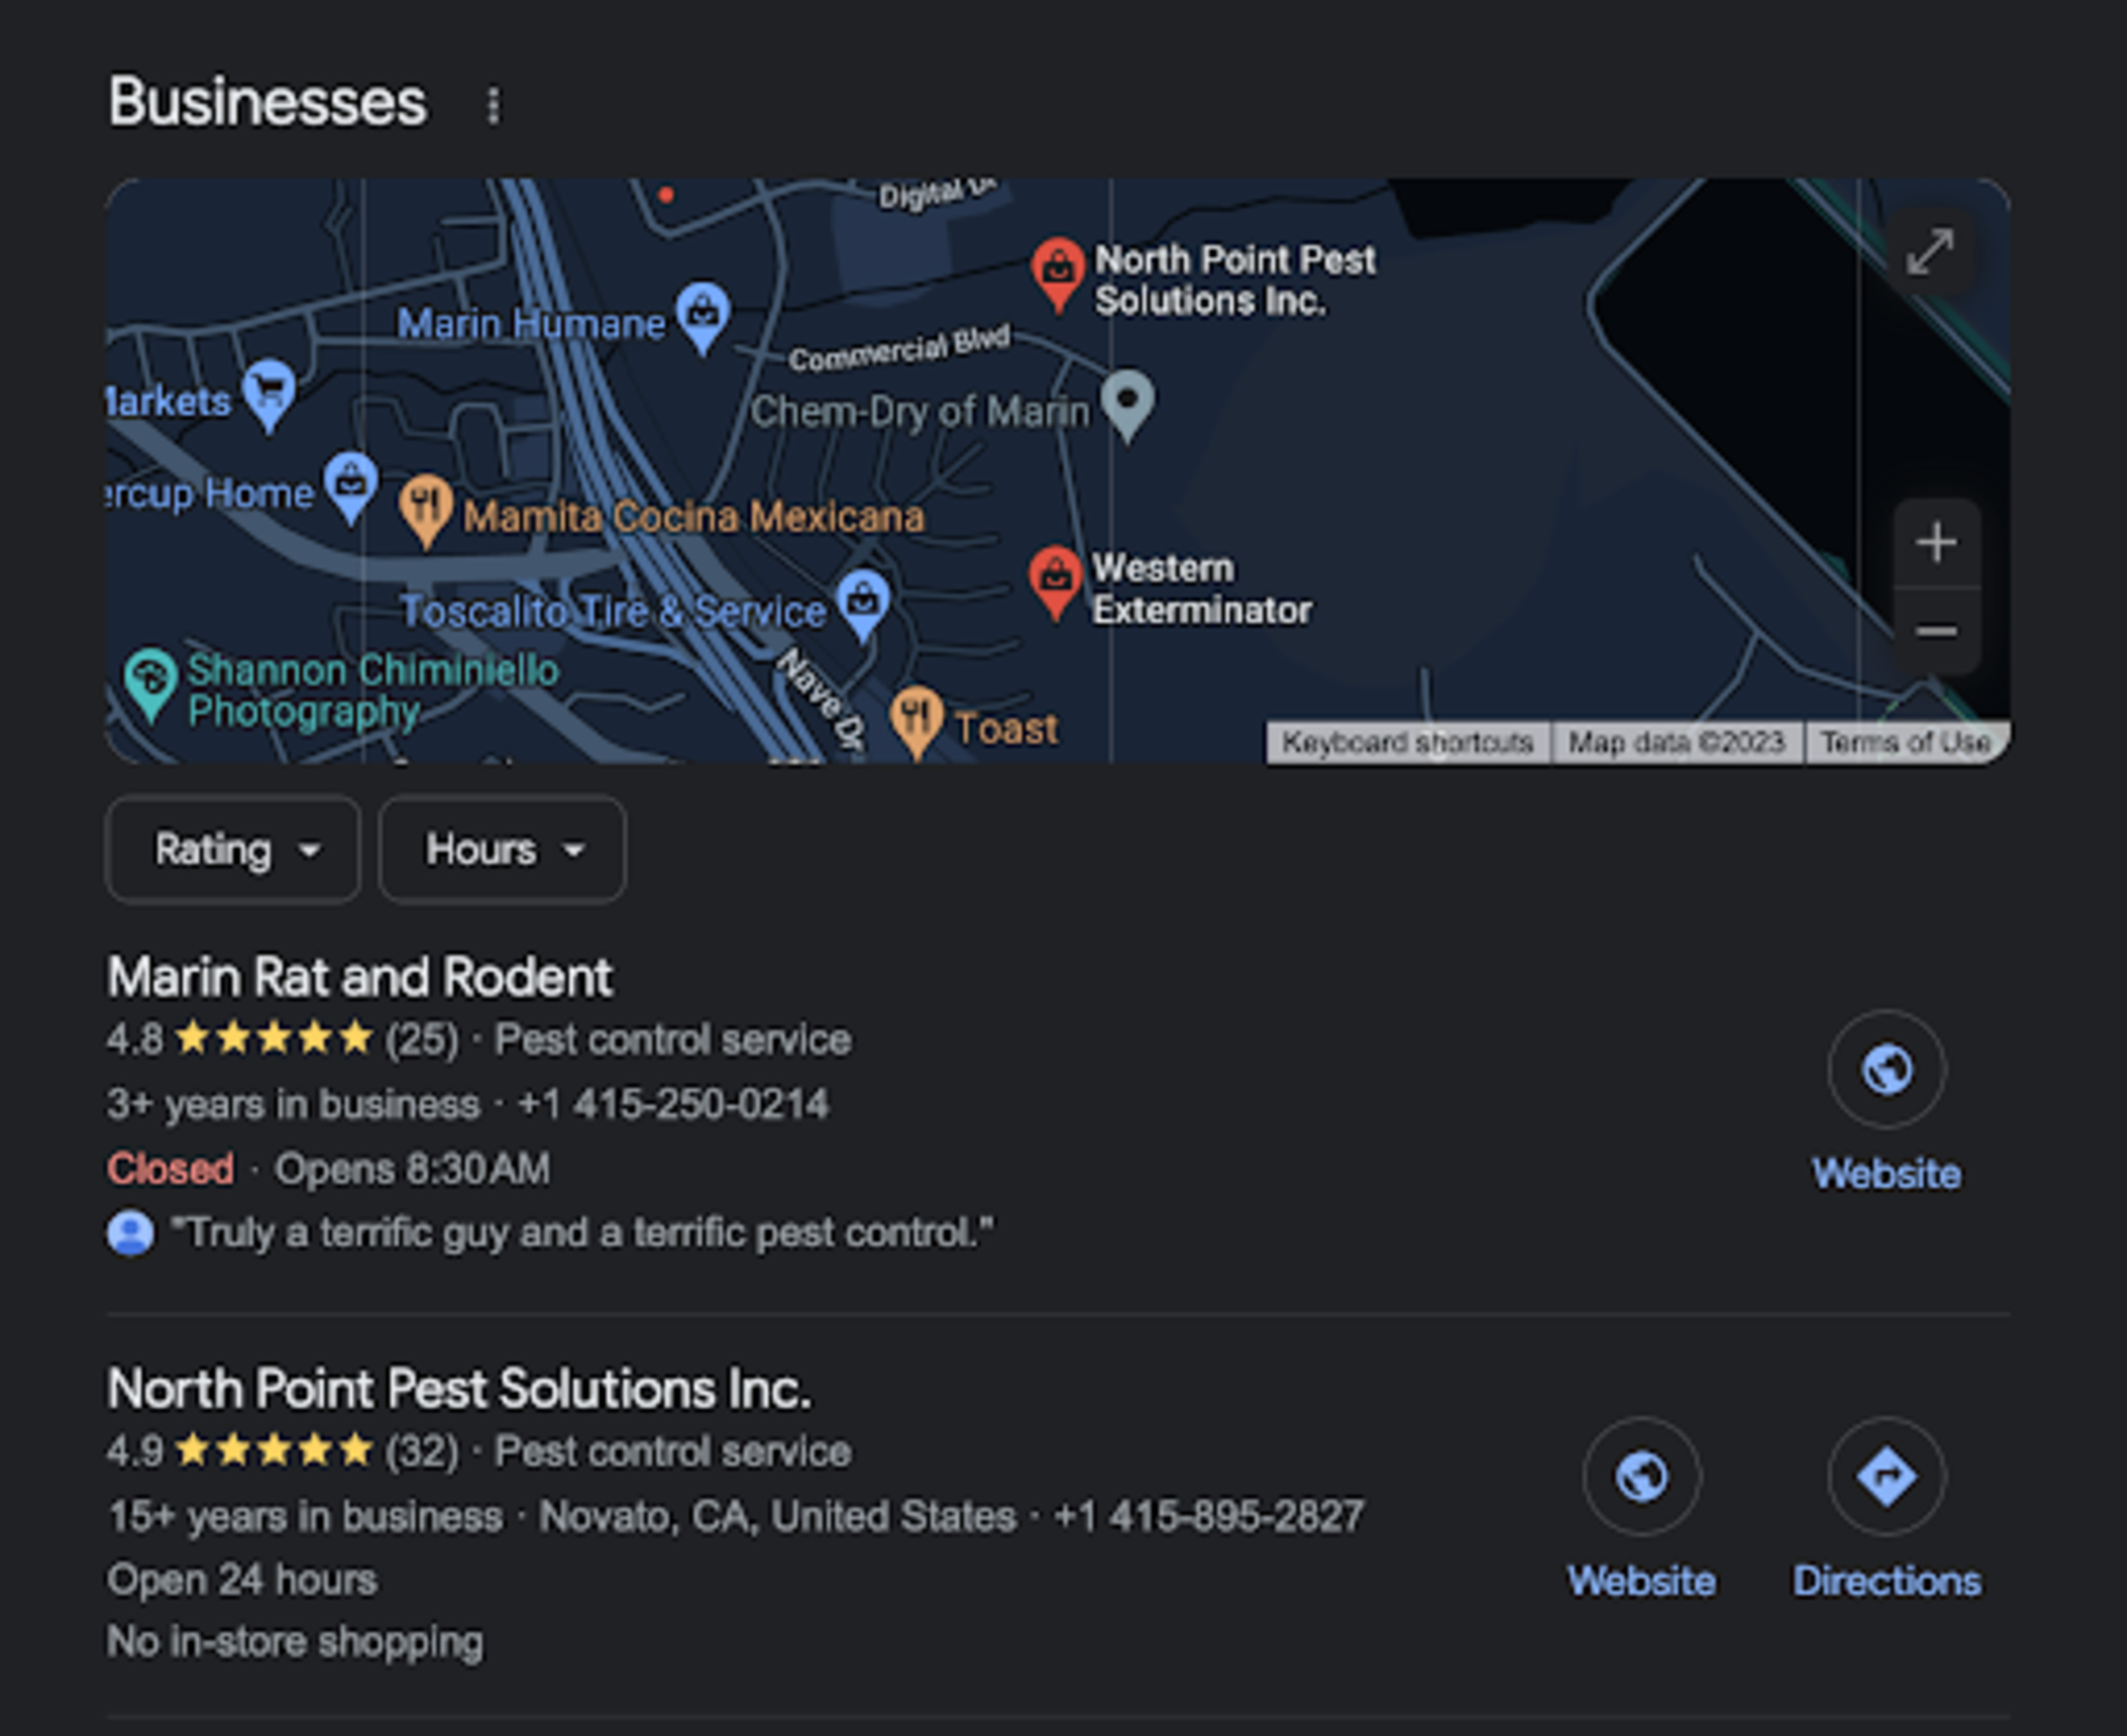This screenshot has width=2127, height=1736.
Task: Open the Toast restaurant map pin
Action: (916, 721)
